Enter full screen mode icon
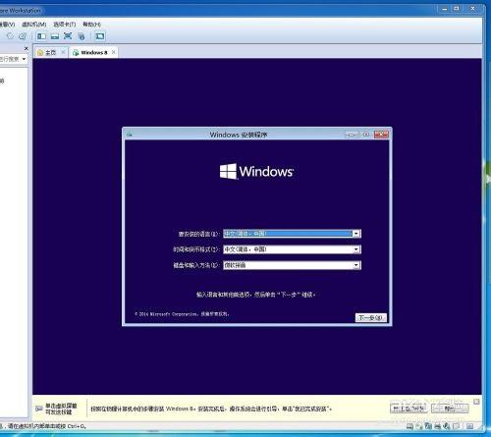The width and height of the screenshot is (491, 437). [68, 36]
